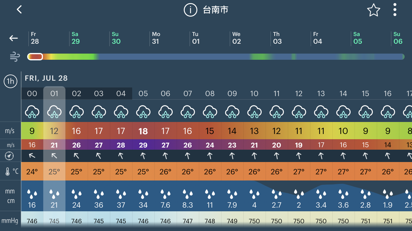The width and height of the screenshot is (412, 231).
Task: Tap the thermometer °C unit icon
Action: (12, 171)
